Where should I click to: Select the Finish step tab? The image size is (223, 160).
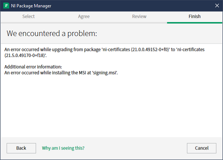(194, 16)
